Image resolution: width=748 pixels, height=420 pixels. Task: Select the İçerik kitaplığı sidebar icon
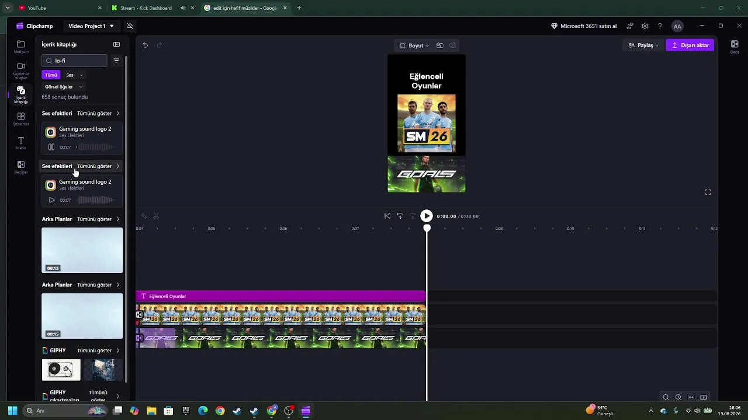pyautogui.click(x=21, y=94)
